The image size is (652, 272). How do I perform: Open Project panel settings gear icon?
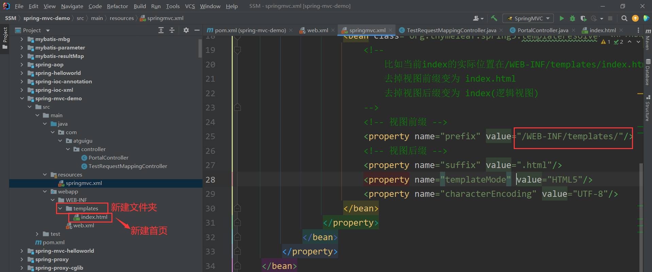[186, 30]
